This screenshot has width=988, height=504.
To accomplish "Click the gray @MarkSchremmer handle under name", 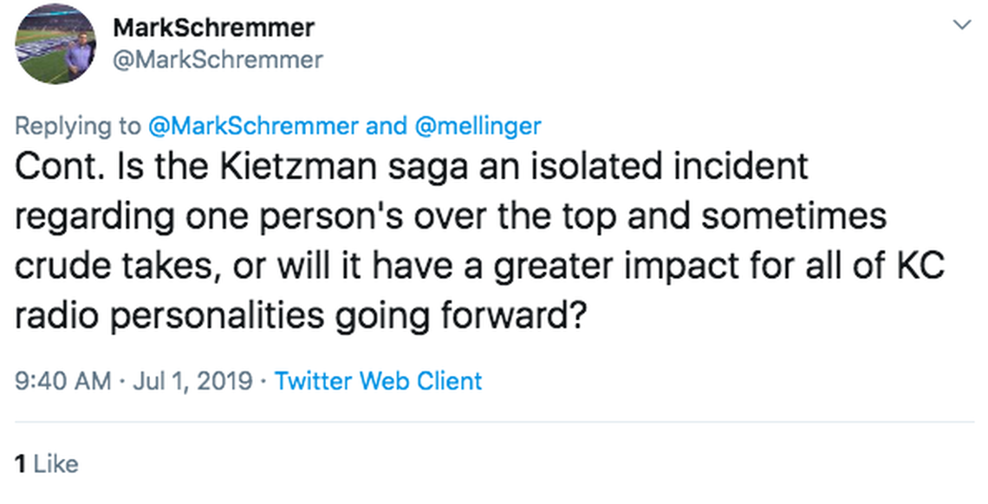I will [x=218, y=59].
